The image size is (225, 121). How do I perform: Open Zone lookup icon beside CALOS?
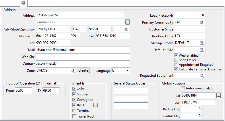(73, 71)
